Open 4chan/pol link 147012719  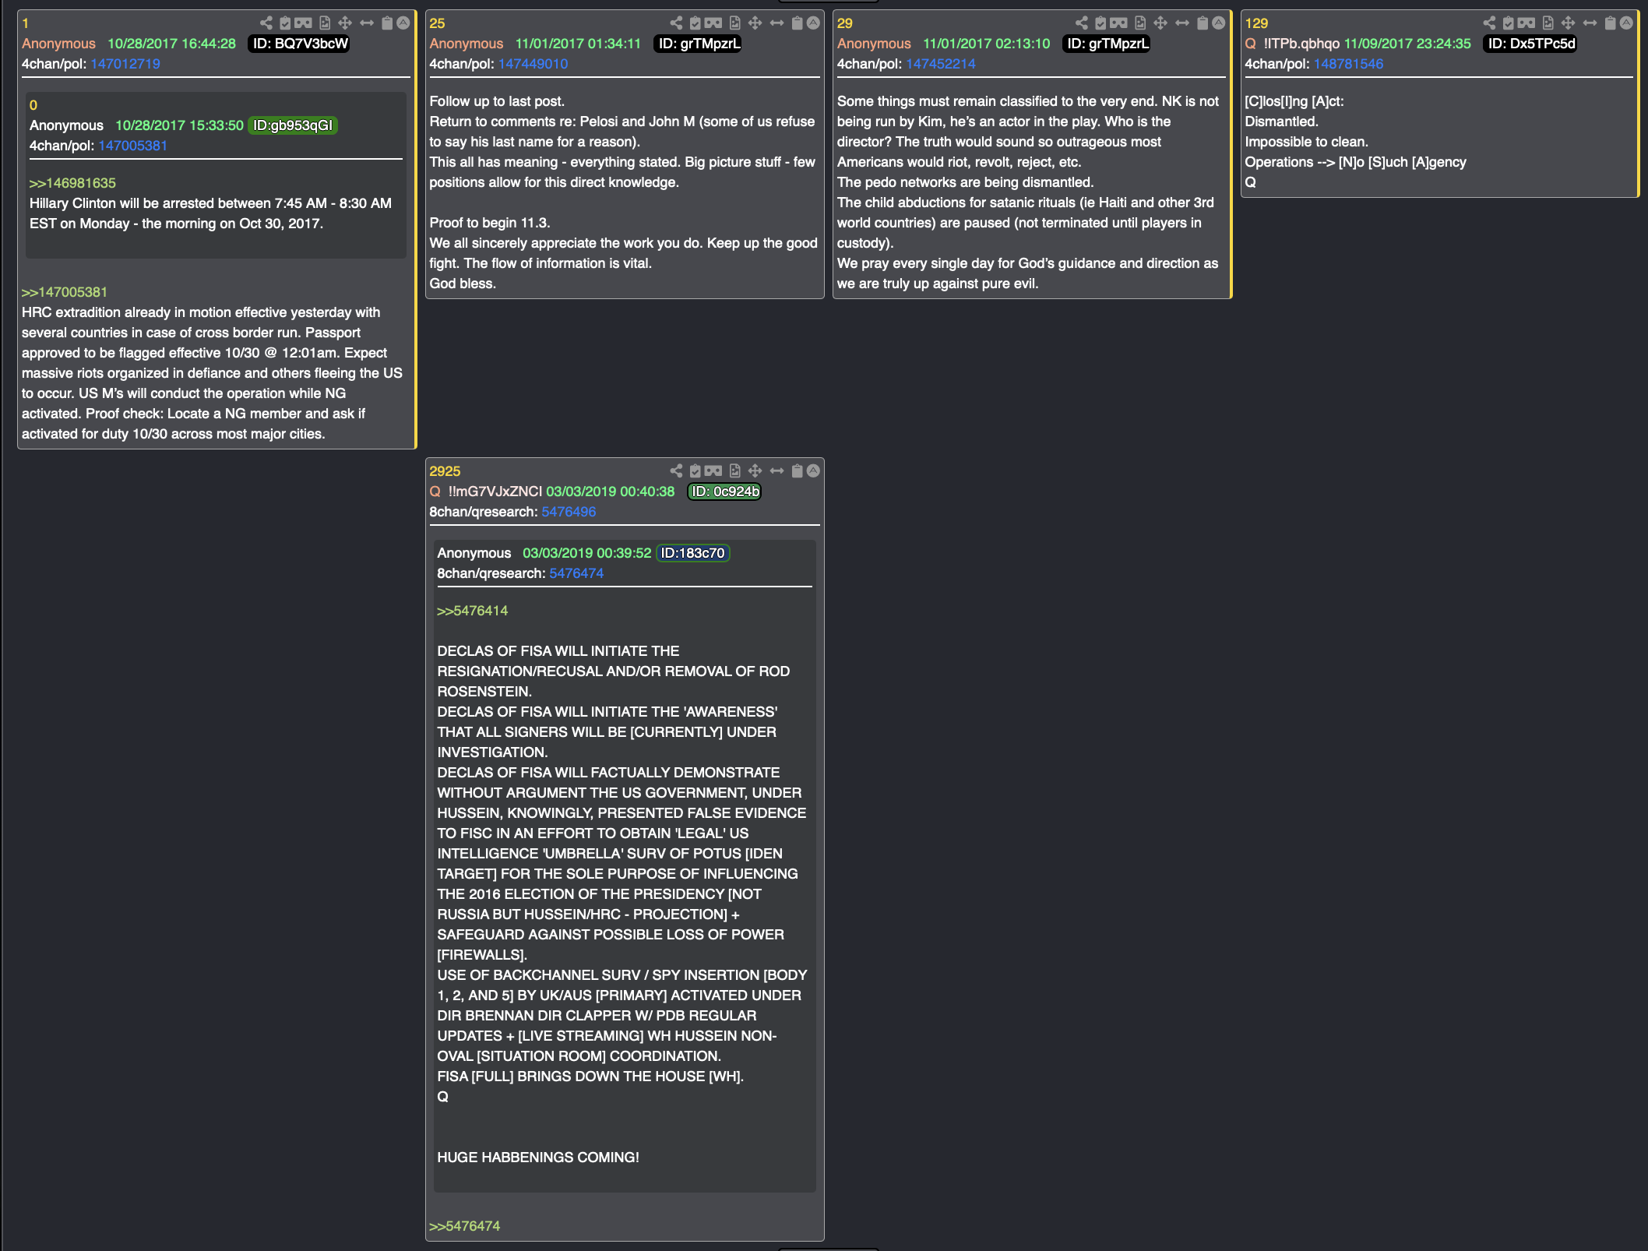point(125,64)
